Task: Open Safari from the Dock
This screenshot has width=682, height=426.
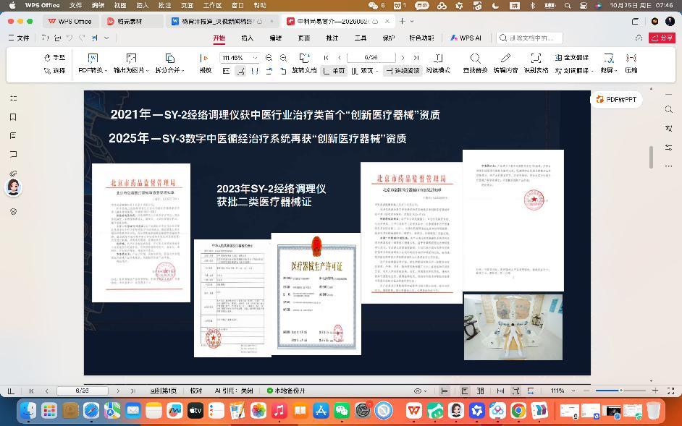Action: (91, 410)
